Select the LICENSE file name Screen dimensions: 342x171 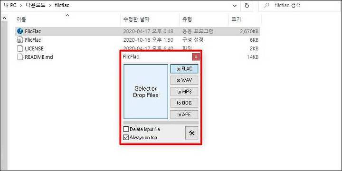(34, 48)
